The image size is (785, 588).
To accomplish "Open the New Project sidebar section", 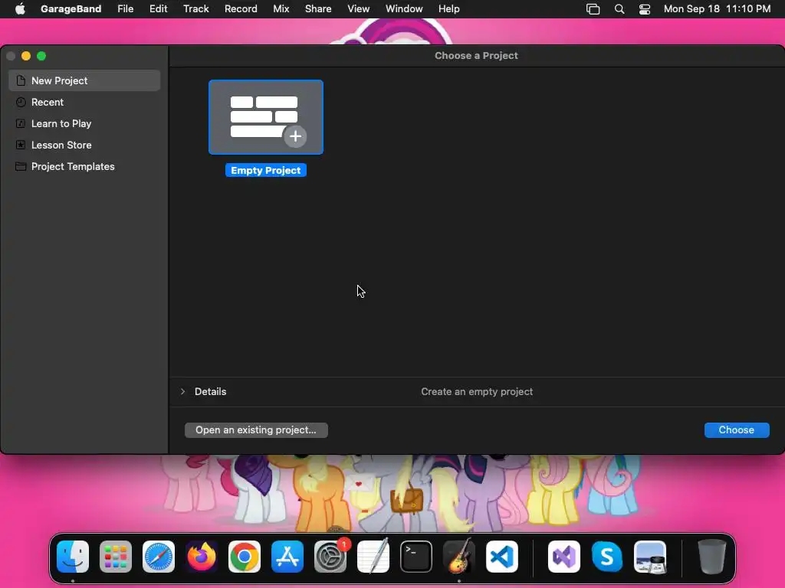I will [84, 80].
